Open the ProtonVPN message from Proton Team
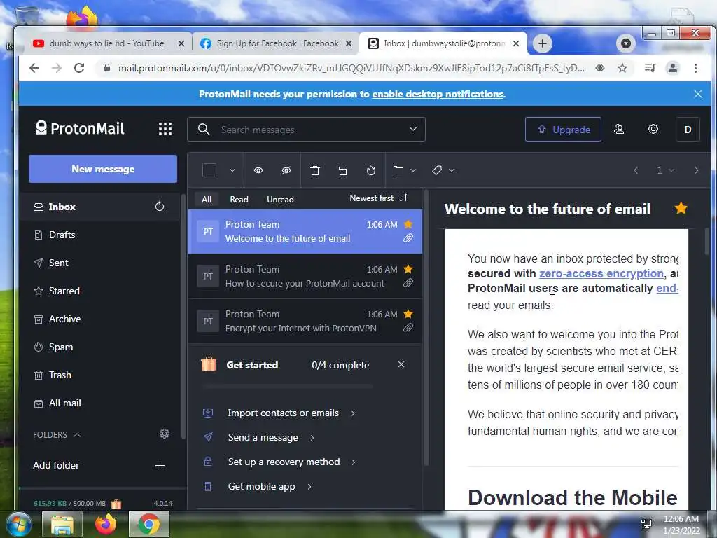The image size is (717, 538). click(305, 321)
